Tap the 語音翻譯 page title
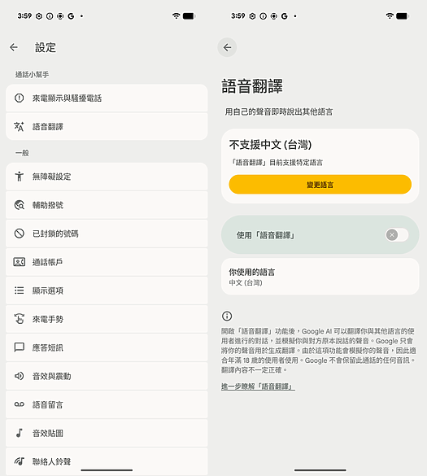This screenshot has width=427, height=476. tap(252, 86)
